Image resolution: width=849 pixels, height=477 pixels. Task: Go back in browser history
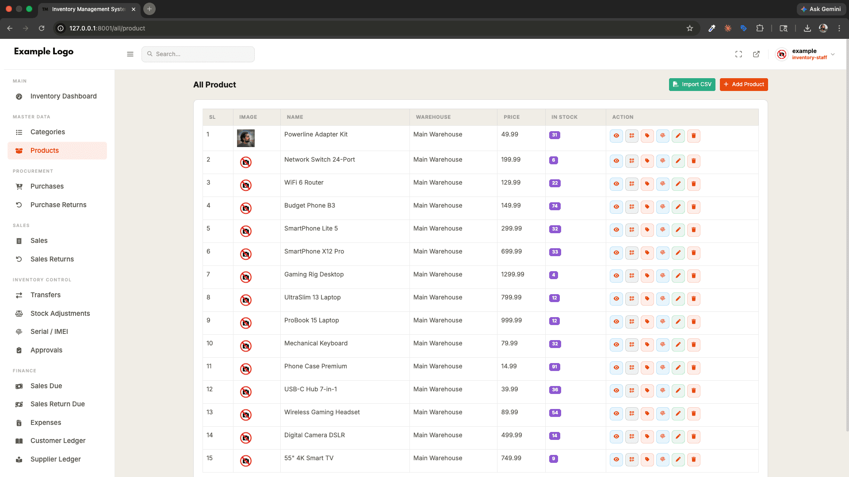10,28
